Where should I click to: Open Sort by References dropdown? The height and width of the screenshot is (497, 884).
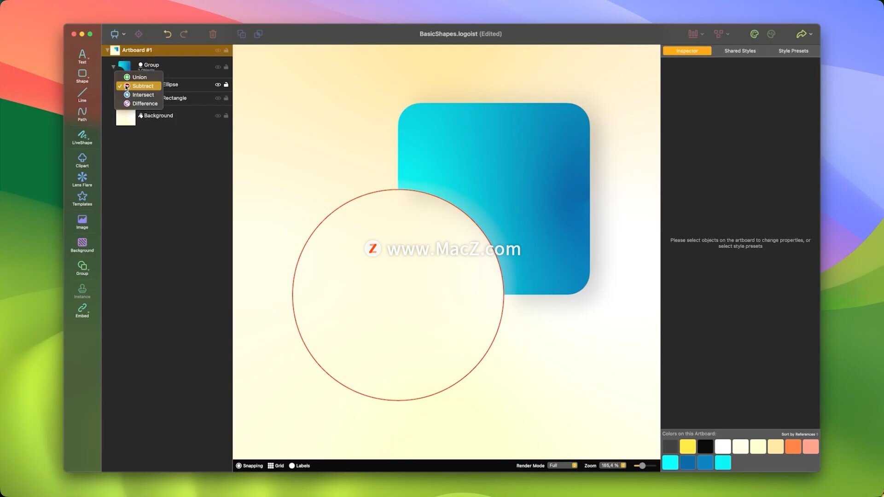tap(799, 434)
